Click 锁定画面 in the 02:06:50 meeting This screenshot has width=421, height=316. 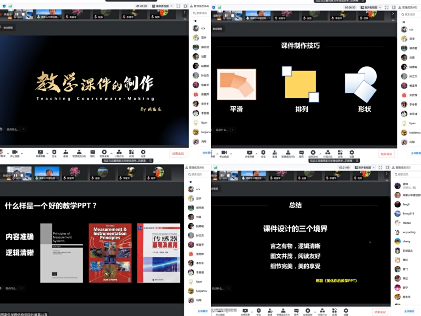[x=217, y=29]
